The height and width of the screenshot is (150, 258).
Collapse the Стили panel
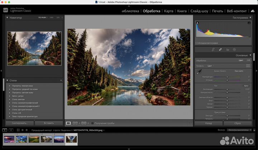click(x=7, y=81)
